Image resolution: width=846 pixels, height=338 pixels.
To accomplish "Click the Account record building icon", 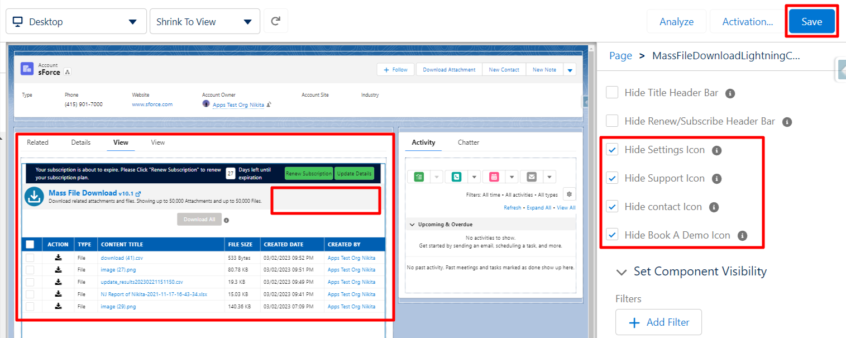I will 27,69.
